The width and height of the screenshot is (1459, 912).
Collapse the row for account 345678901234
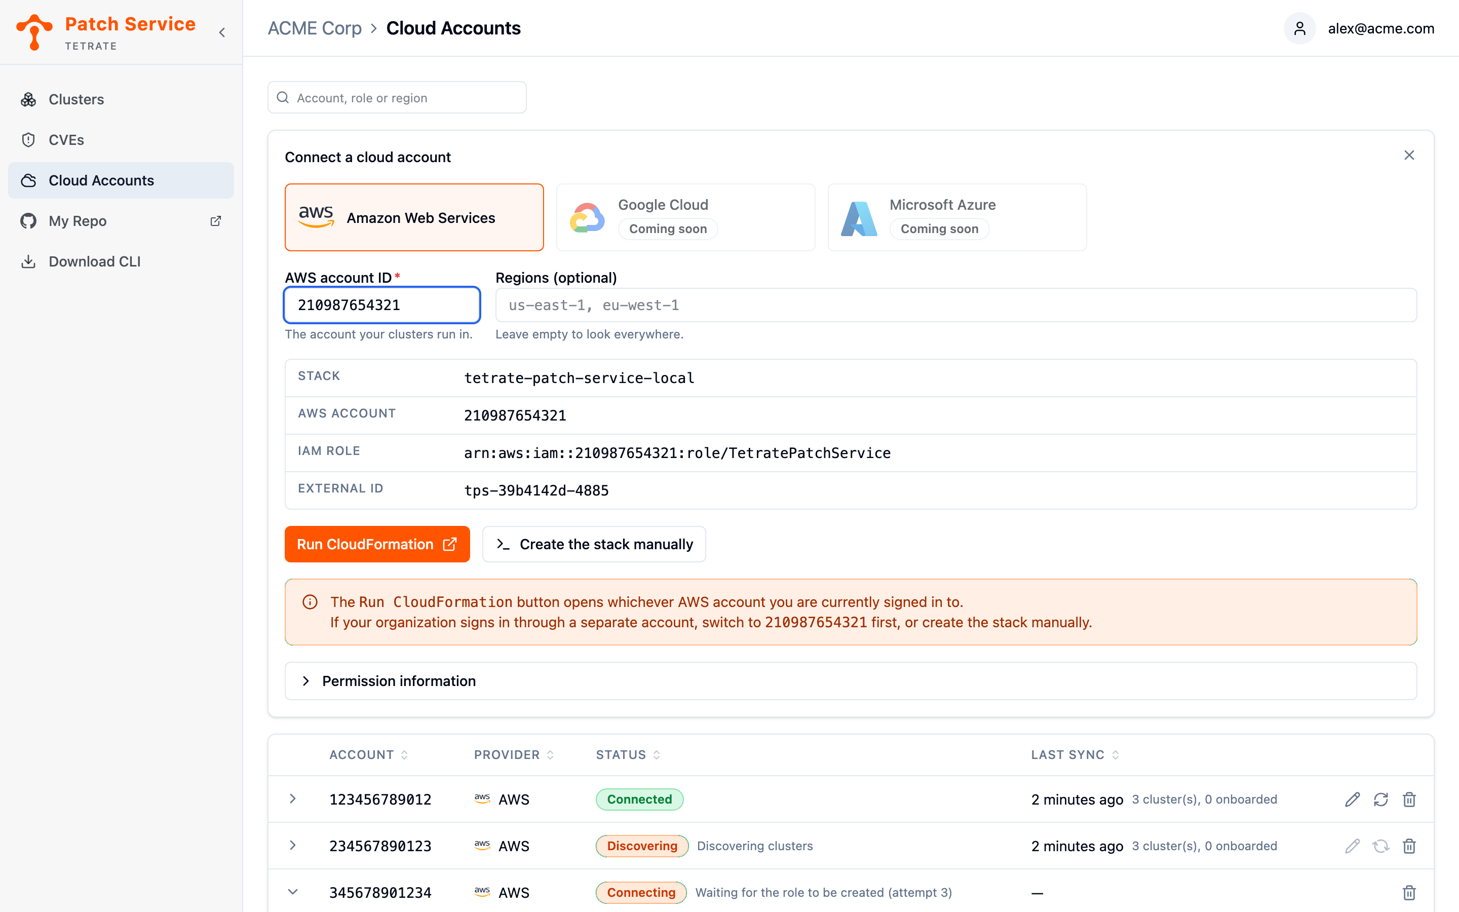pos(292,891)
